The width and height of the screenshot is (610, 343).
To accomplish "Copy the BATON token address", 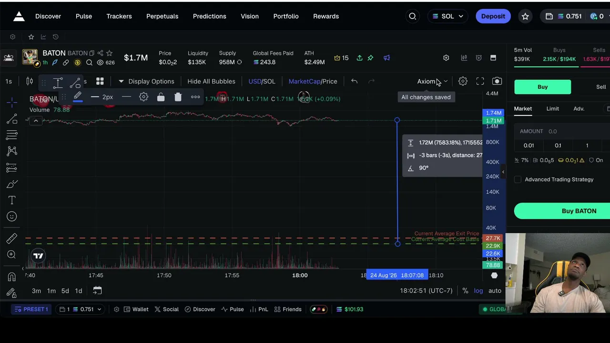I will click(92, 53).
